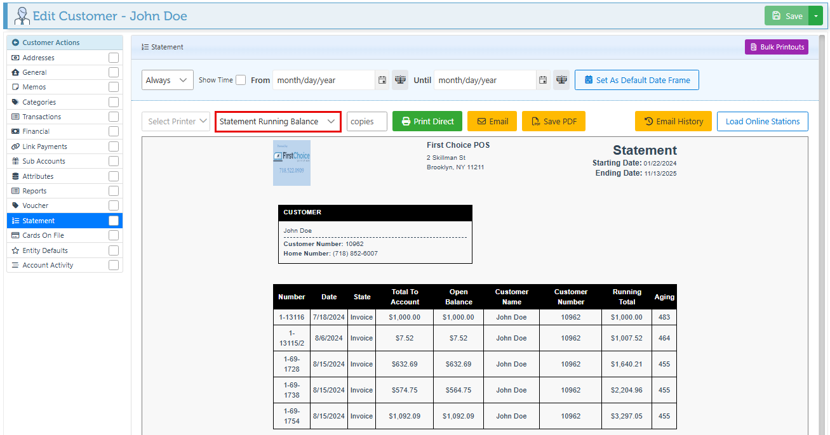The image size is (830, 435).
Task: Enable the Show Time checkbox
Action: point(241,80)
